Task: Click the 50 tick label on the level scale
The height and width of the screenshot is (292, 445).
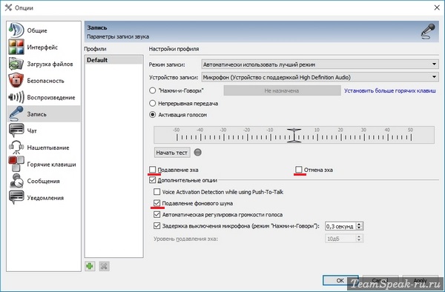Action: click(x=410, y=130)
